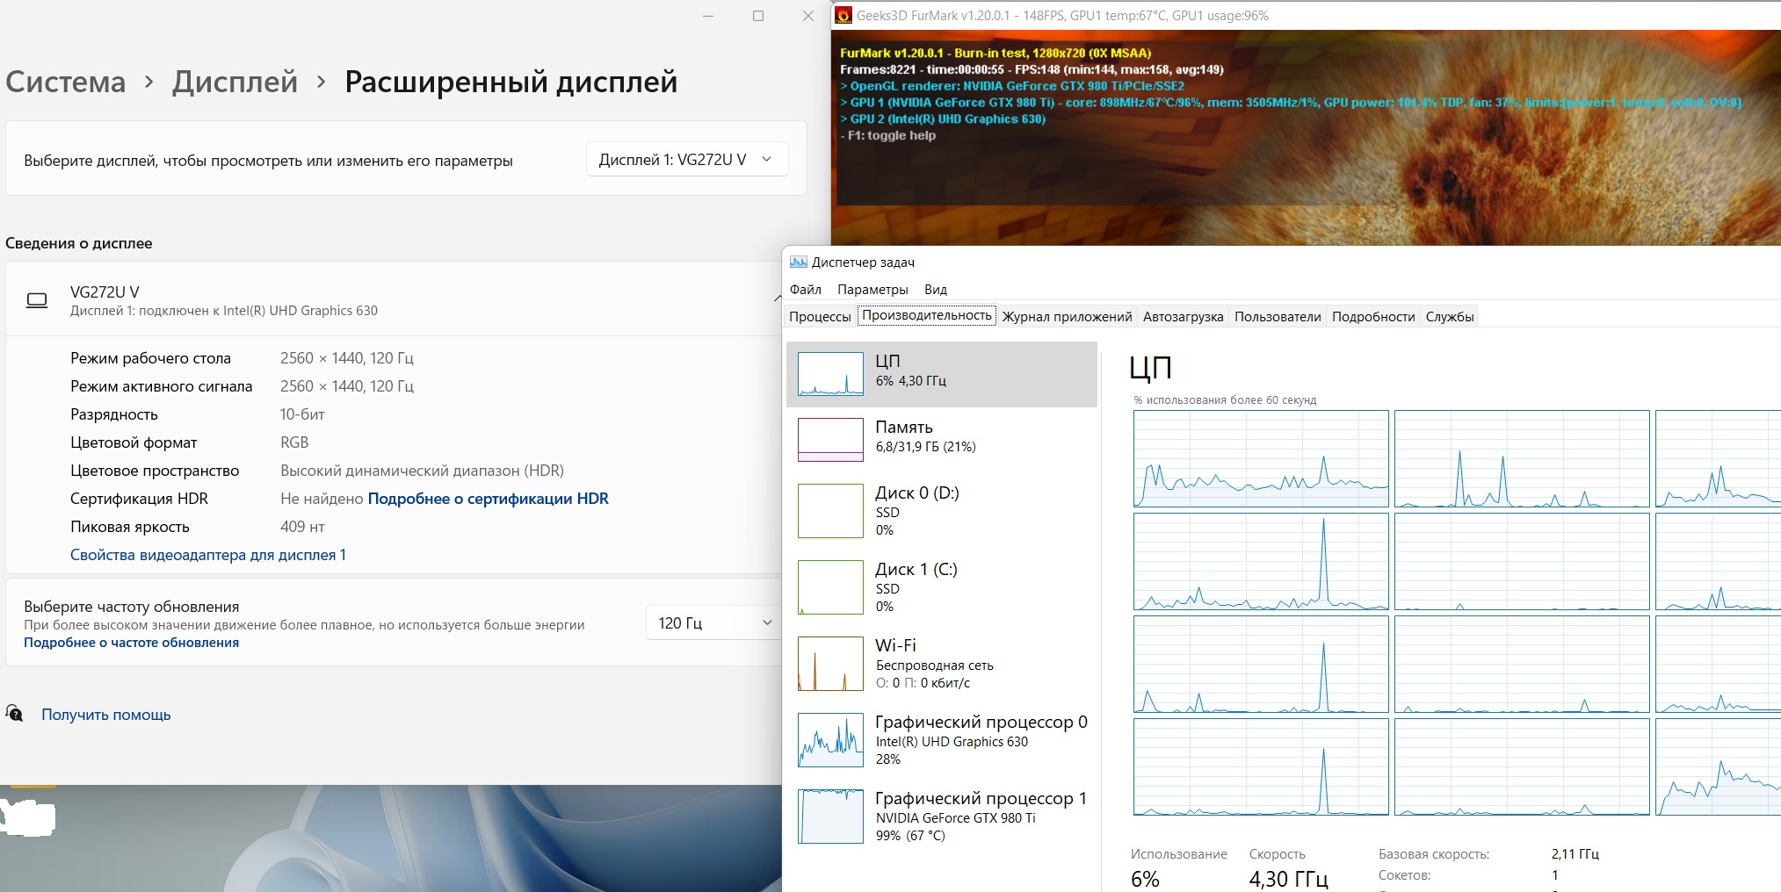
Task: Open the Подробности tab
Action: click(x=1373, y=317)
